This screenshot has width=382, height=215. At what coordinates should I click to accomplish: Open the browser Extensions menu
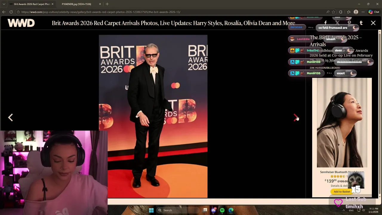341,12
